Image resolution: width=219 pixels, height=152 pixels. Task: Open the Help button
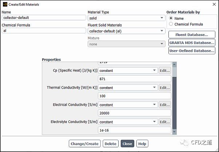pyautogui.click(x=142, y=144)
